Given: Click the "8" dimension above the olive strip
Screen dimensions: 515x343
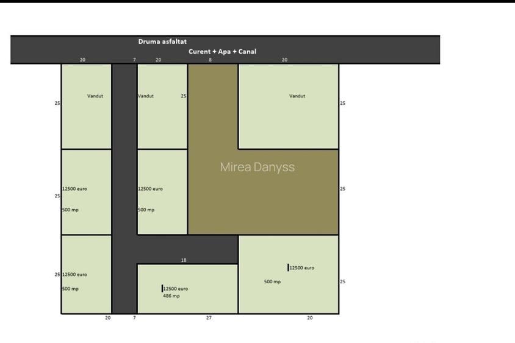Looking at the screenshot, I should point(210,60).
